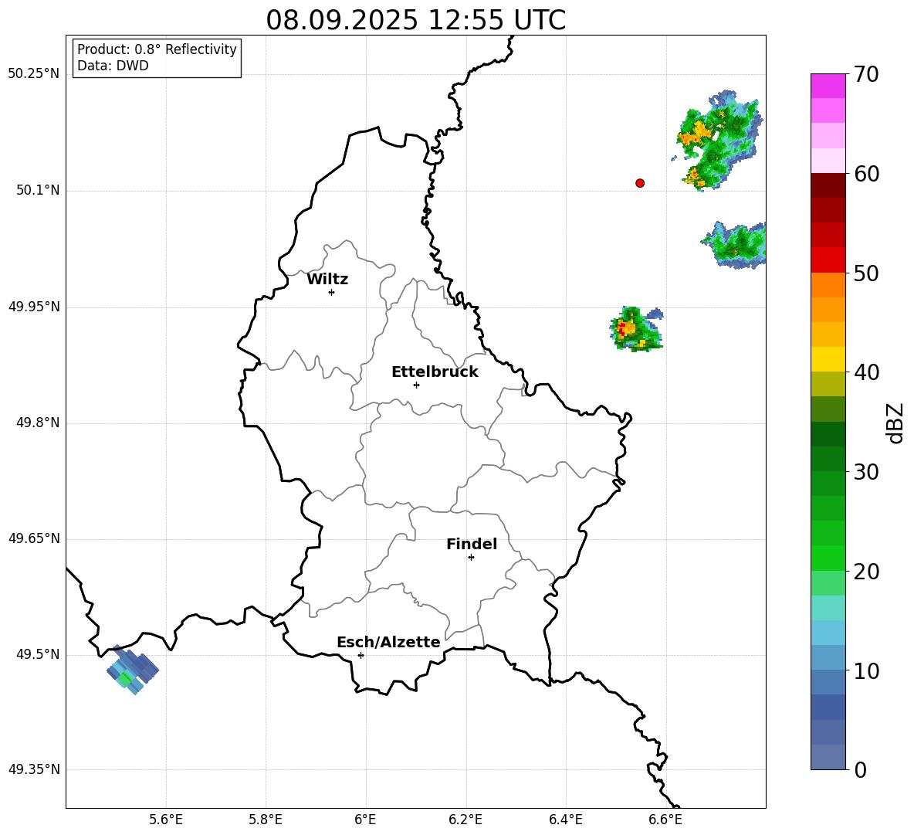Click the Ettelbruck city label
Image resolution: width=914 pixels, height=835 pixels.
[x=435, y=372]
